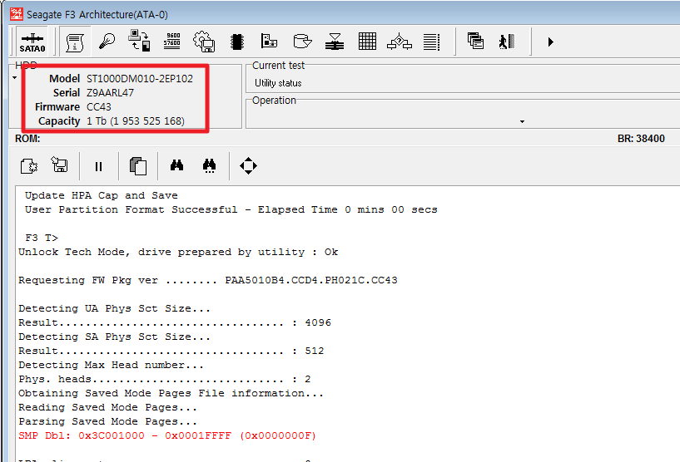
Task: Click the gear with floppy disk icon
Action: pyautogui.click(x=204, y=42)
